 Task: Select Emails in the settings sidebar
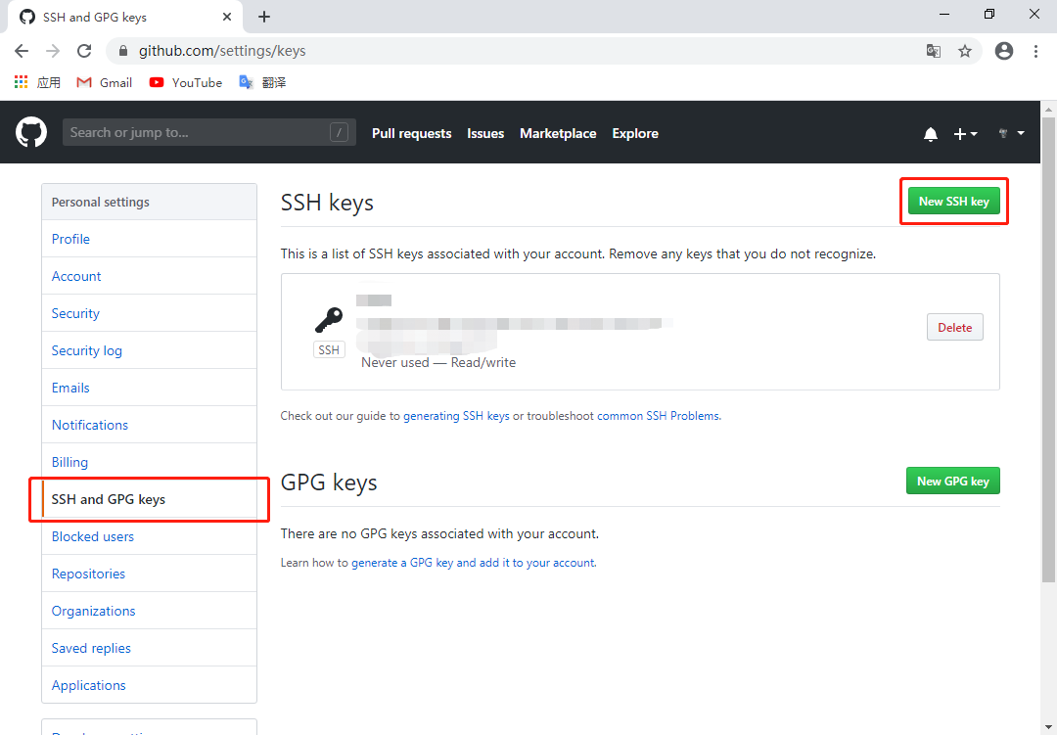(70, 388)
